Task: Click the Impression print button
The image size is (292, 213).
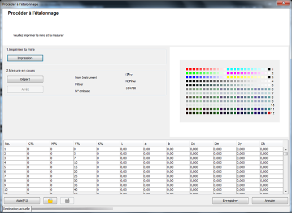Action: pos(25,58)
